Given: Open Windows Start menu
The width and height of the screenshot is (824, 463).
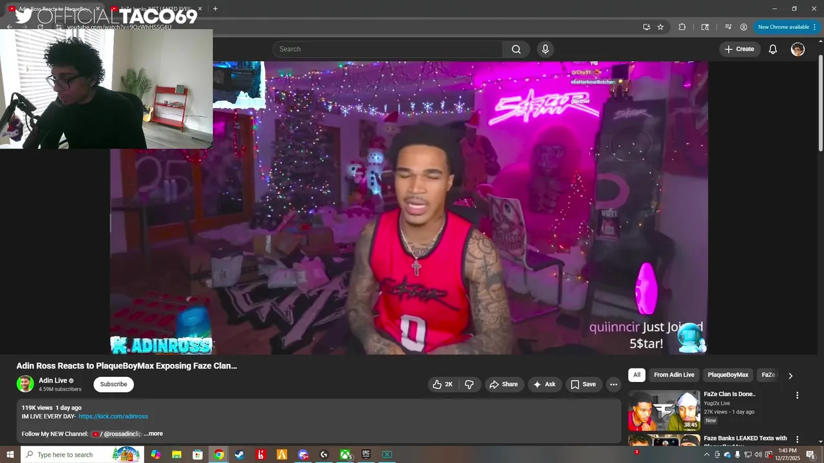Looking at the screenshot, I should point(10,455).
